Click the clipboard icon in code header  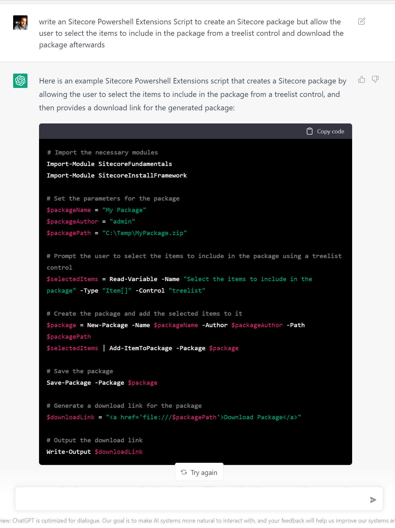(x=310, y=131)
